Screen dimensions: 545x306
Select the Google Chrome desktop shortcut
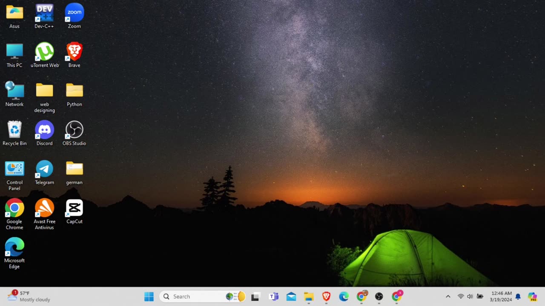(14, 215)
